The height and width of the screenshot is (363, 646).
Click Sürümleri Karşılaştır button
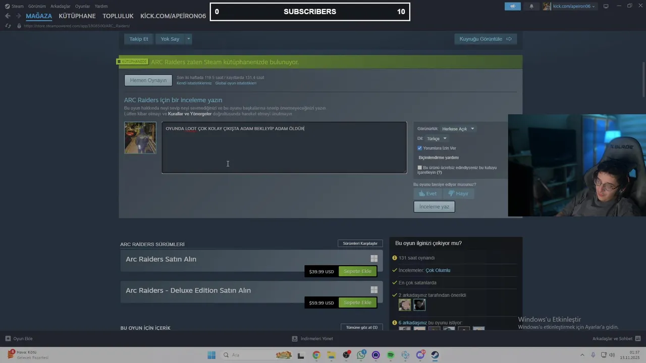point(360,244)
